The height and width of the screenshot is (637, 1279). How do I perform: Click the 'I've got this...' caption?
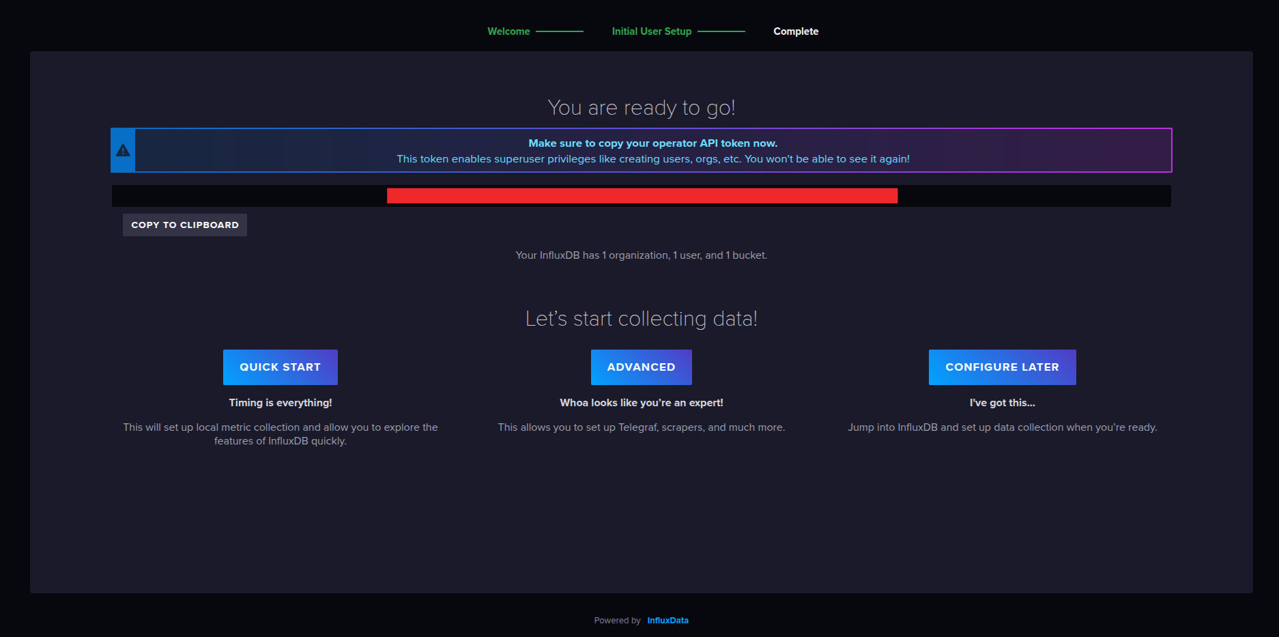tap(1002, 403)
